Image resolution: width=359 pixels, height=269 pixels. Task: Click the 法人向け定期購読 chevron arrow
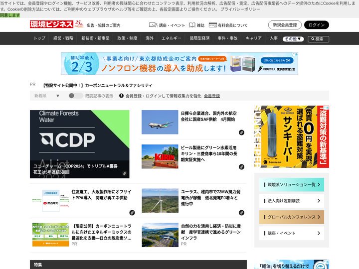319,201
